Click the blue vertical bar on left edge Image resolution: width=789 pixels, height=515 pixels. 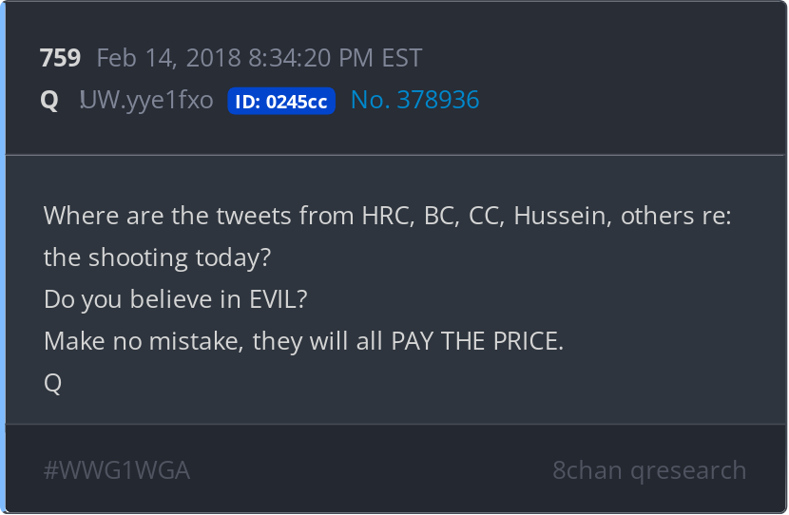[3, 257]
